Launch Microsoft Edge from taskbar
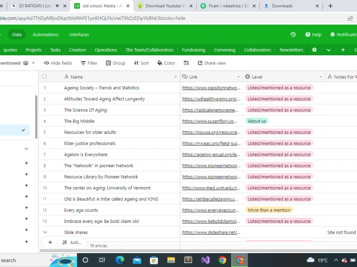 point(120,260)
